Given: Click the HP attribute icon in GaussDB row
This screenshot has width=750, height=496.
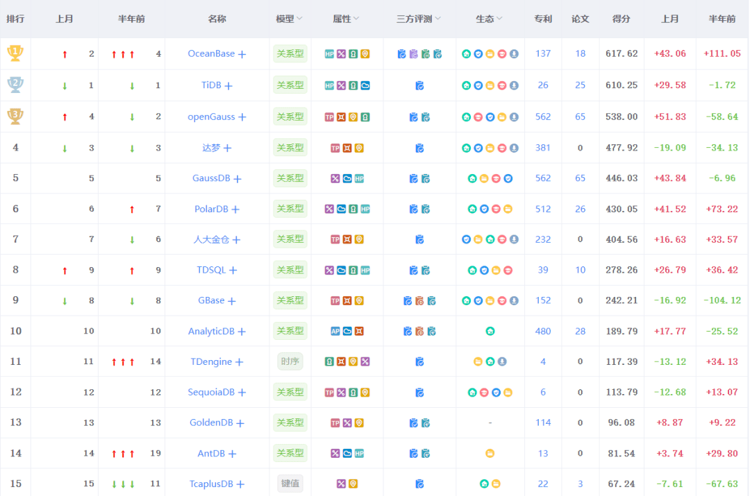Looking at the screenshot, I should click(x=359, y=179).
